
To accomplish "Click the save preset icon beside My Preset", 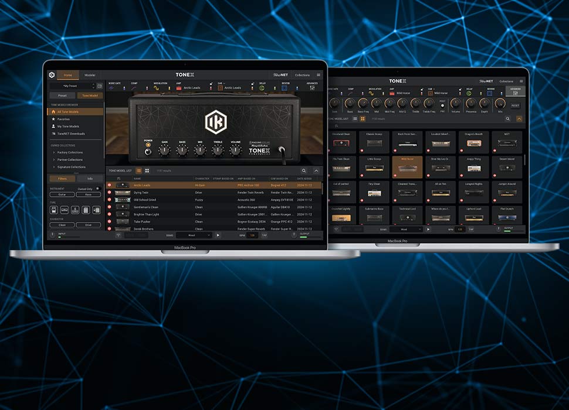I will tap(100, 86).
